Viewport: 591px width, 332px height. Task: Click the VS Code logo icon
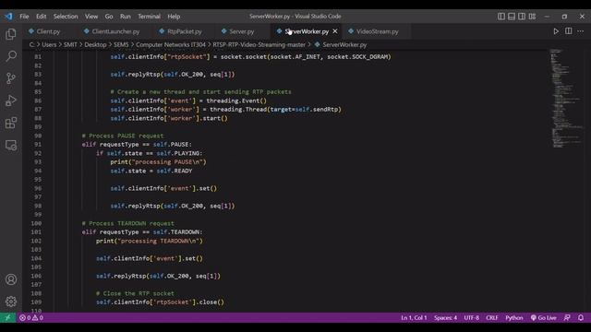coord(8,17)
